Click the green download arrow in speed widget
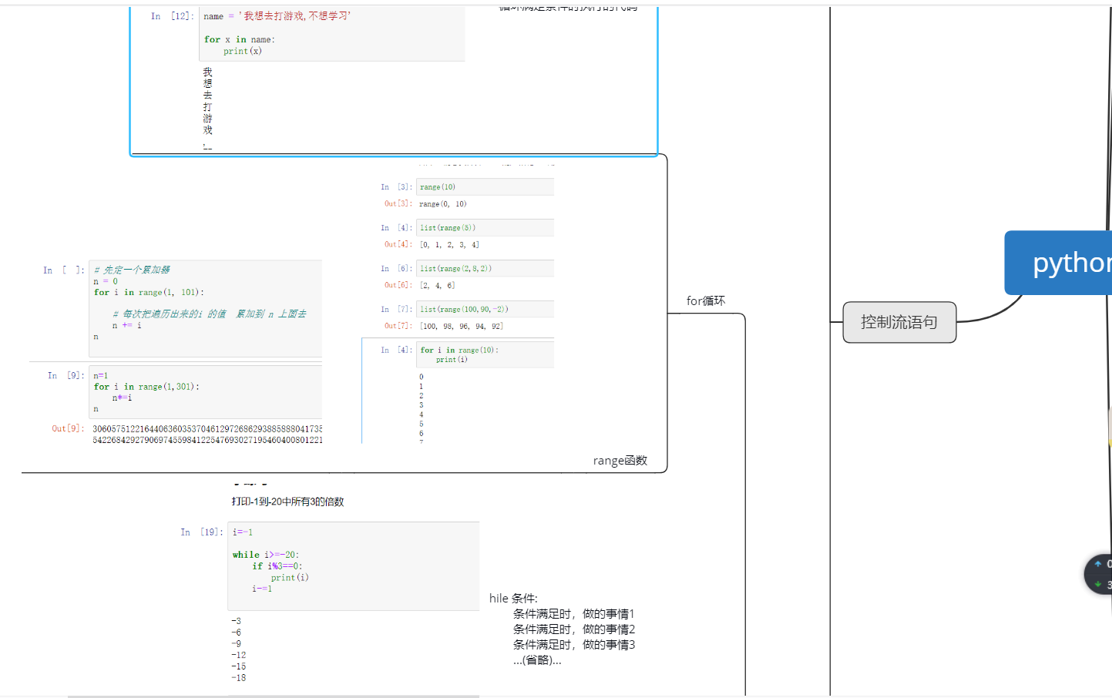 (x=1098, y=584)
